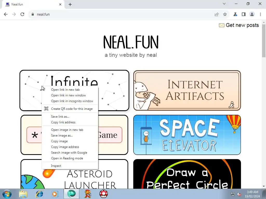
Task: Choose Save image as...
Action: [x=70, y=136]
